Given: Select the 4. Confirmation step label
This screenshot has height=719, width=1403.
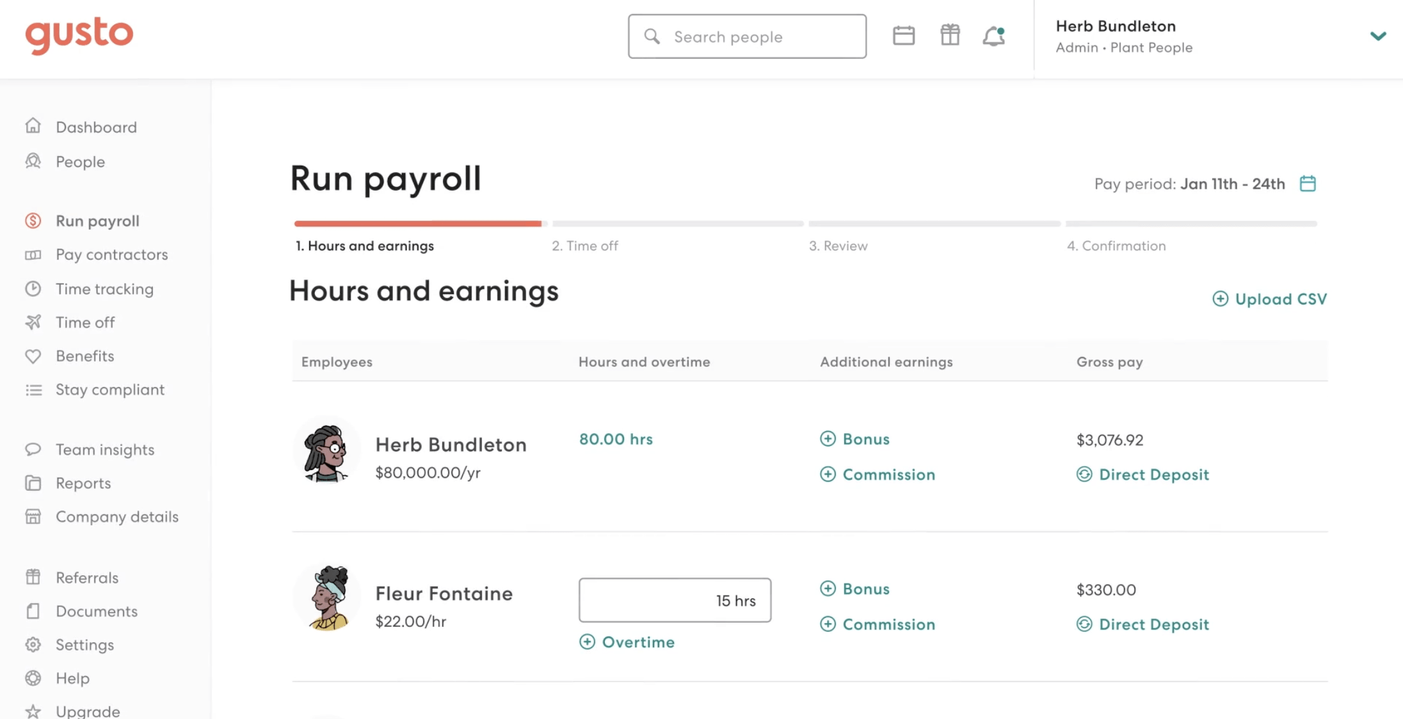Looking at the screenshot, I should coord(1116,246).
